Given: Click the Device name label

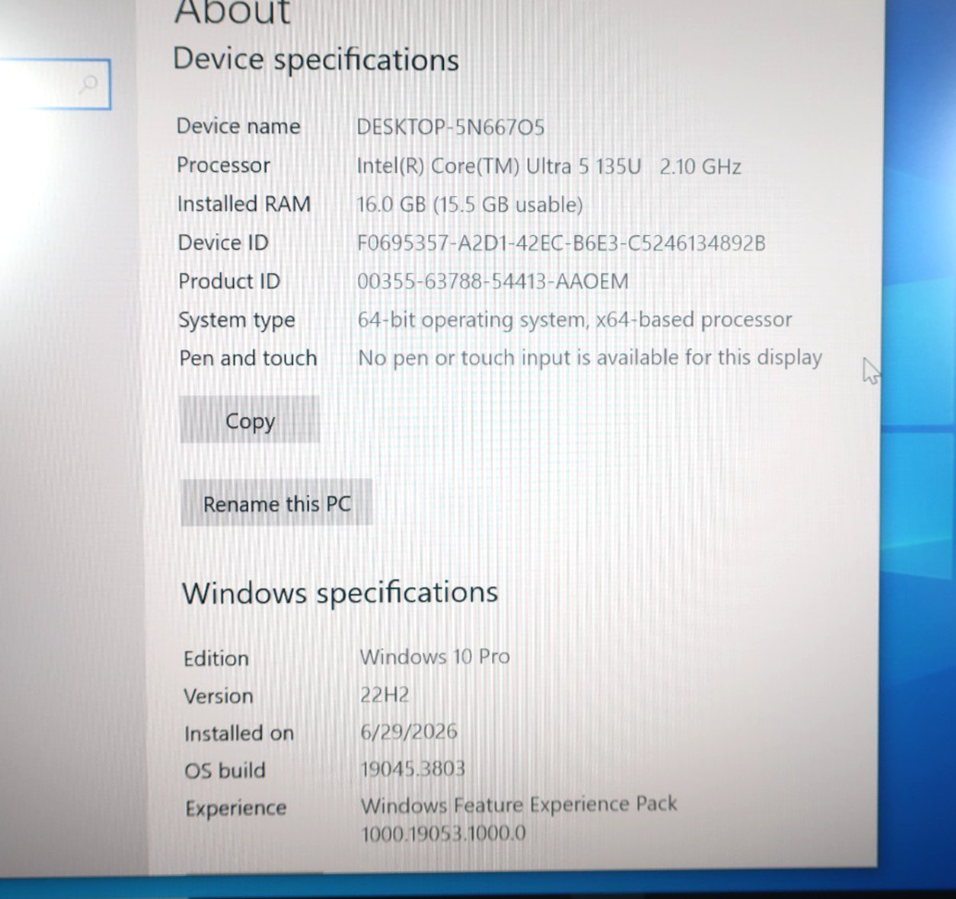Looking at the screenshot, I should coord(239,127).
